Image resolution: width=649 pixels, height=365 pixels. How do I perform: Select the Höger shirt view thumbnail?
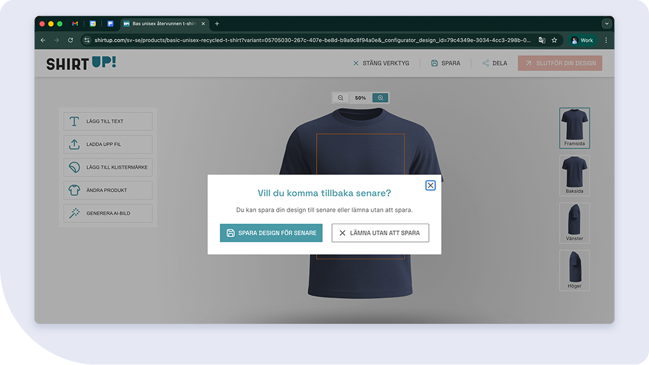point(575,270)
